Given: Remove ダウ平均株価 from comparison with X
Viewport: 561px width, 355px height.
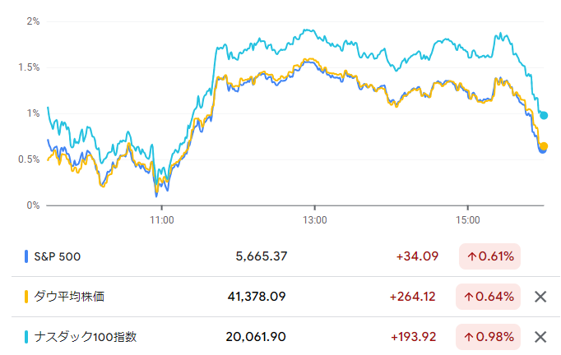Looking at the screenshot, I should (540, 297).
